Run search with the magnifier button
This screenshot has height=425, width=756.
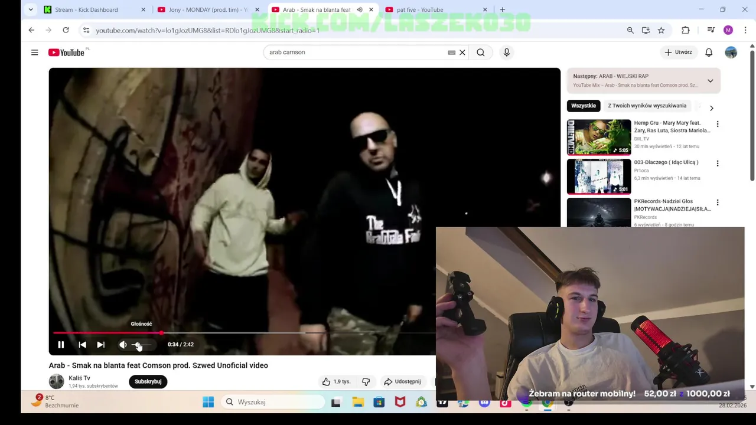(x=481, y=53)
